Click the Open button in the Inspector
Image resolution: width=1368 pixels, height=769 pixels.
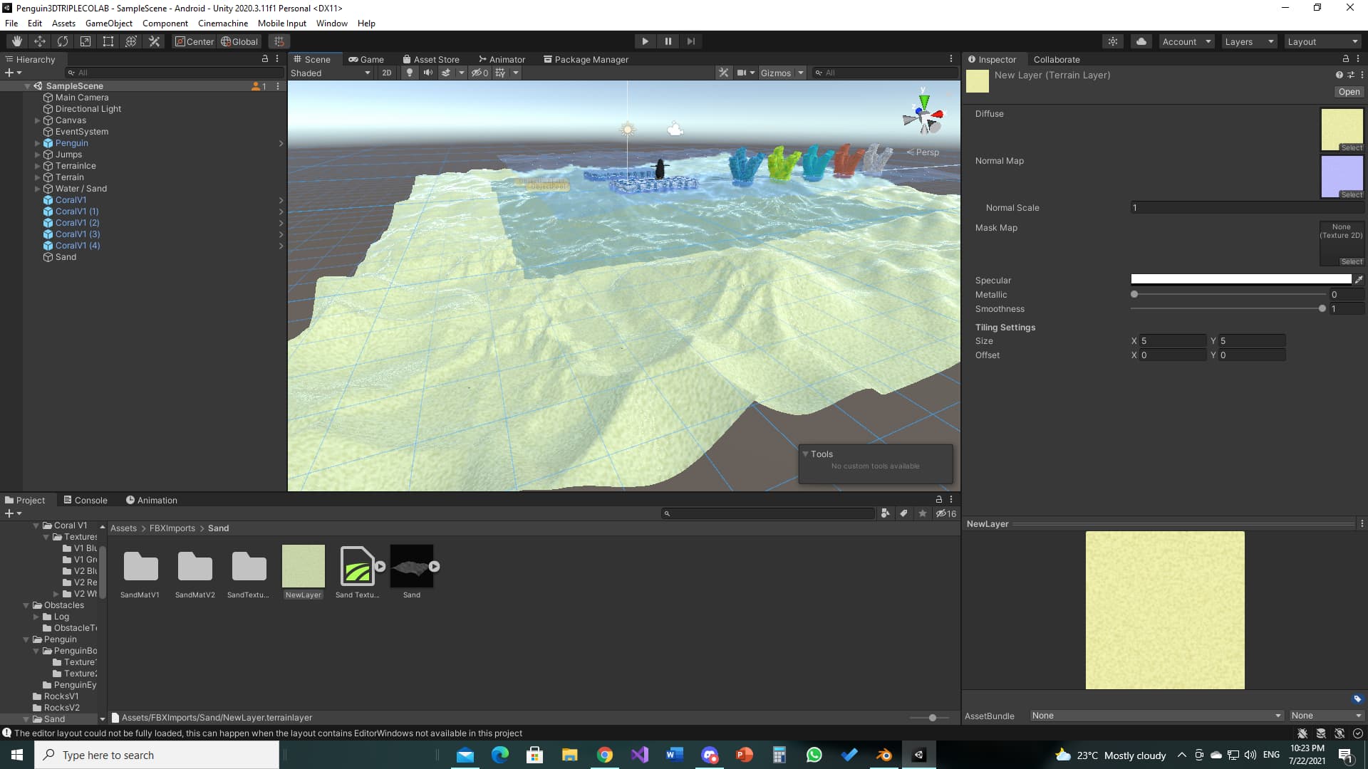point(1348,92)
